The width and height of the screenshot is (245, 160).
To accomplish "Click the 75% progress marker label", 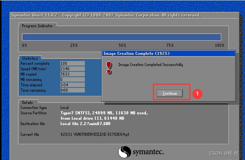I will [170, 45].
